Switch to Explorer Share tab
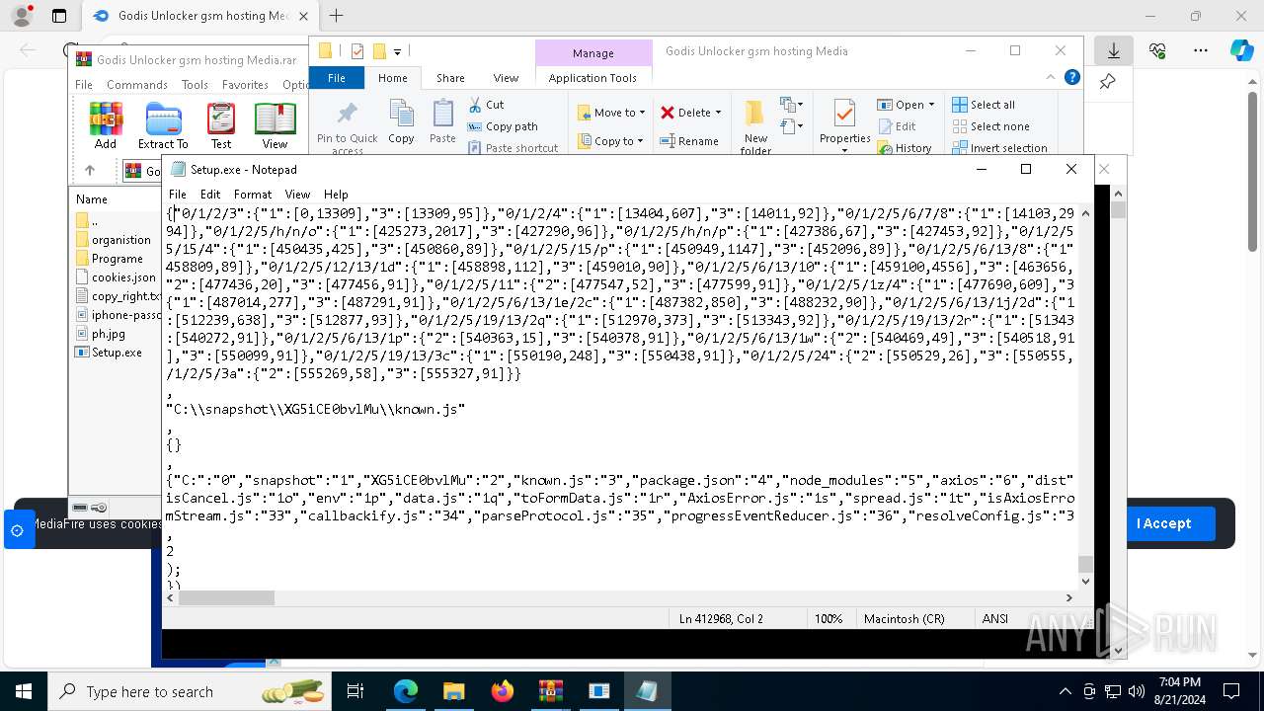1264x711 pixels. (450, 78)
